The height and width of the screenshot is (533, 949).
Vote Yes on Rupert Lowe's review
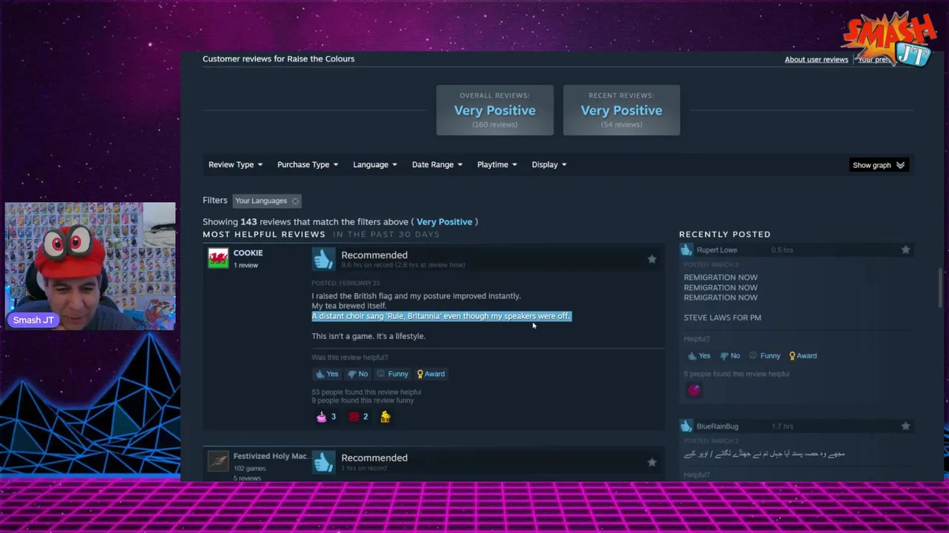click(x=699, y=356)
